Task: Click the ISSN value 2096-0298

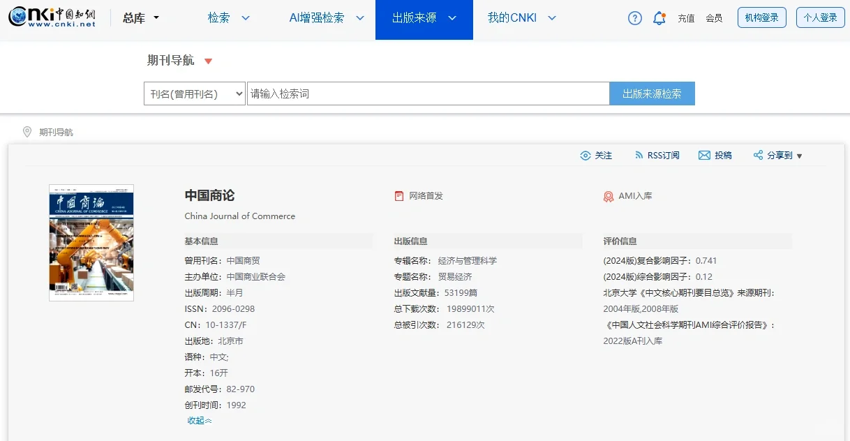Action: [233, 309]
